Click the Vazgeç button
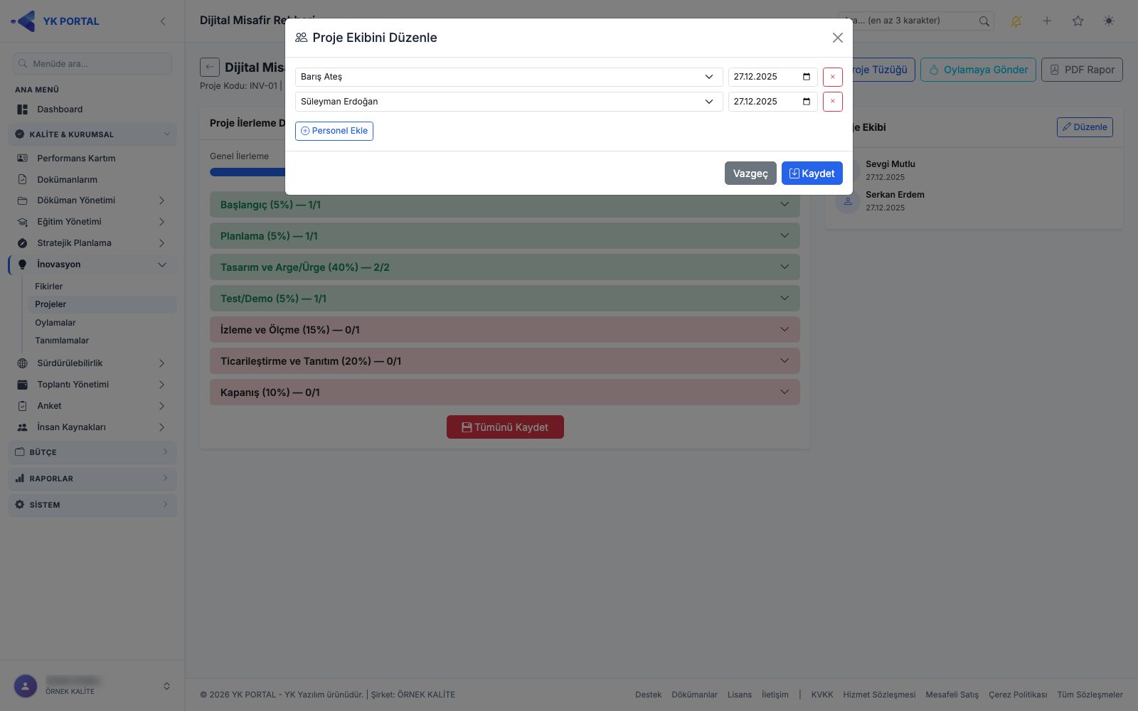The width and height of the screenshot is (1138, 711). pos(750,173)
